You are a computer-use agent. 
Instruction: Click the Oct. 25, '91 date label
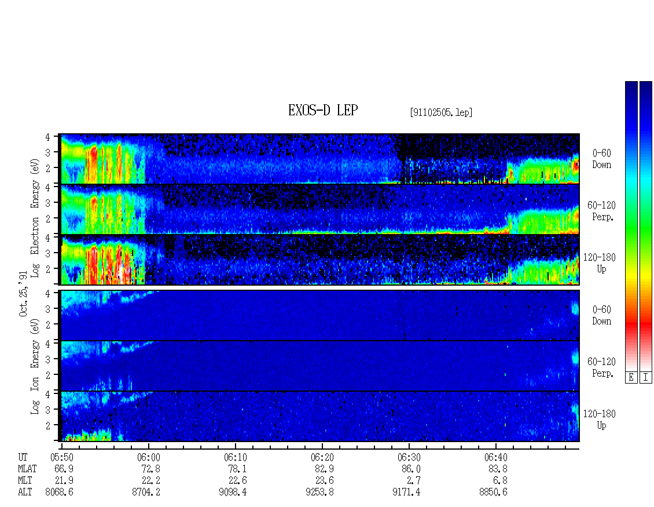[23, 294]
